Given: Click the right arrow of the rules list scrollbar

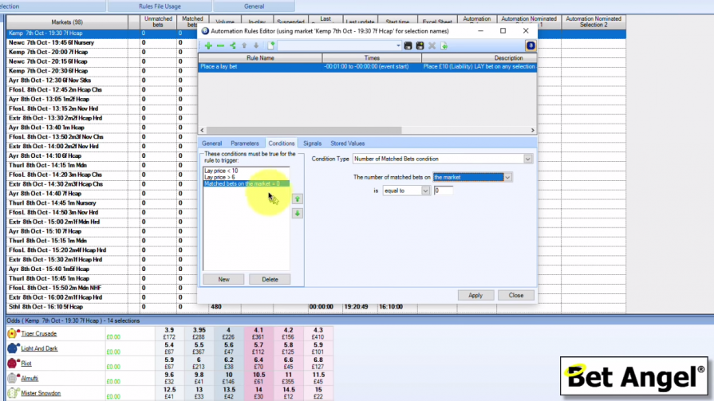Looking at the screenshot, I should (x=532, y=130).
